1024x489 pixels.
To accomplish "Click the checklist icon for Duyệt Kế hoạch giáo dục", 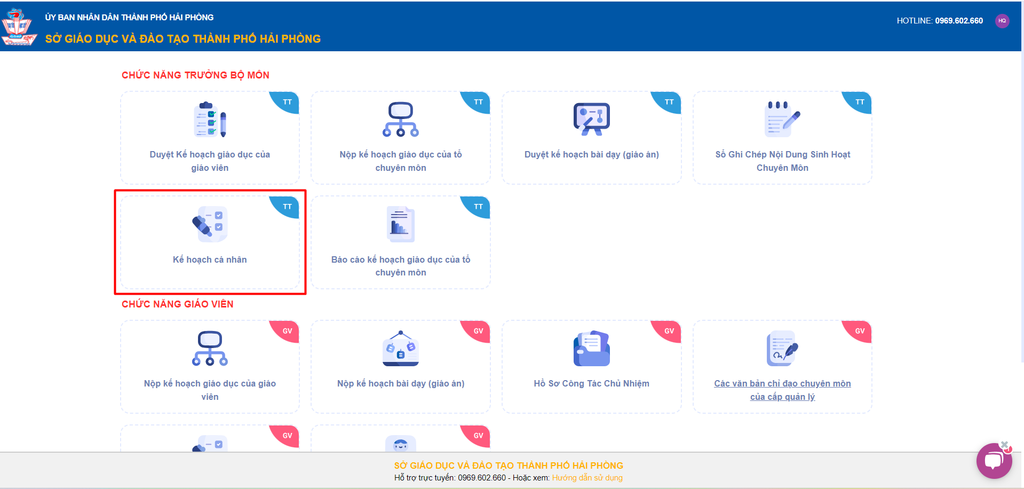I will point(210,120).
